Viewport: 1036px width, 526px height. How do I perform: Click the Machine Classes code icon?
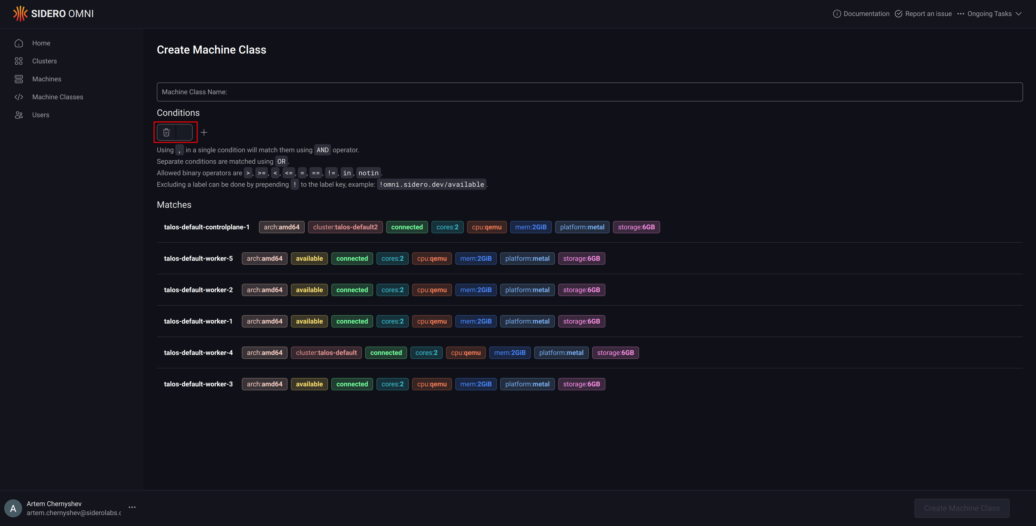click(x=19, y=97)
